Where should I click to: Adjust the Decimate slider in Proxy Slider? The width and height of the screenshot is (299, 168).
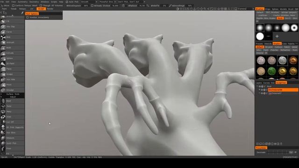pyautogui.click(x=278, y=152)
